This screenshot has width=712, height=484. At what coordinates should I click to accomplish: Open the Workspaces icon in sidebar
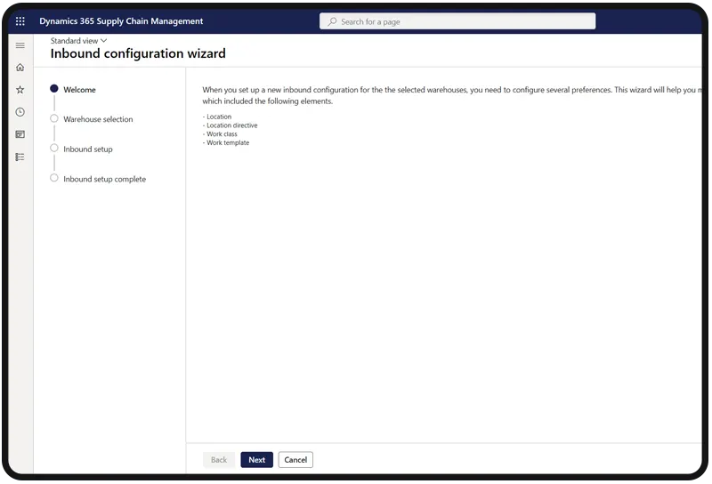20,134
